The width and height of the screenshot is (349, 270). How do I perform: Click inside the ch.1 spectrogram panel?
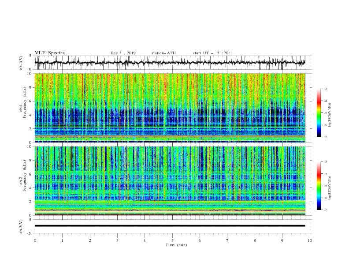tap(170, 108)
